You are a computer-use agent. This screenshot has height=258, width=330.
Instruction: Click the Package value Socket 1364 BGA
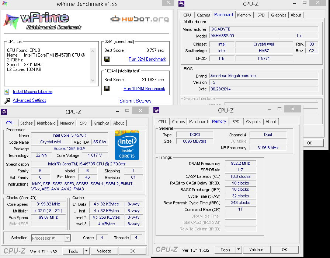(x=69, y=148)
